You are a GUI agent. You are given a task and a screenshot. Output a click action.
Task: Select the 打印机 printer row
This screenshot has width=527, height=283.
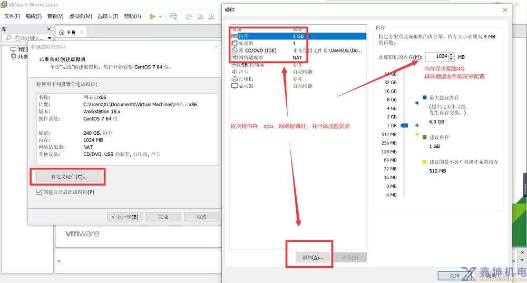(298, 79)
